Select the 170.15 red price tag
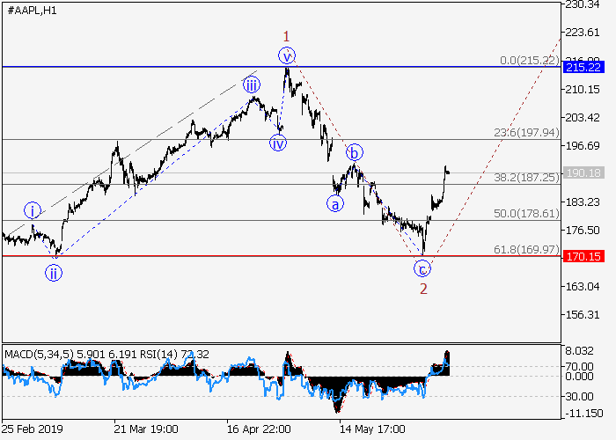Image resolution: width=616 pixels, height=440 pixels. pyautogui.click(x=583, y=257)
